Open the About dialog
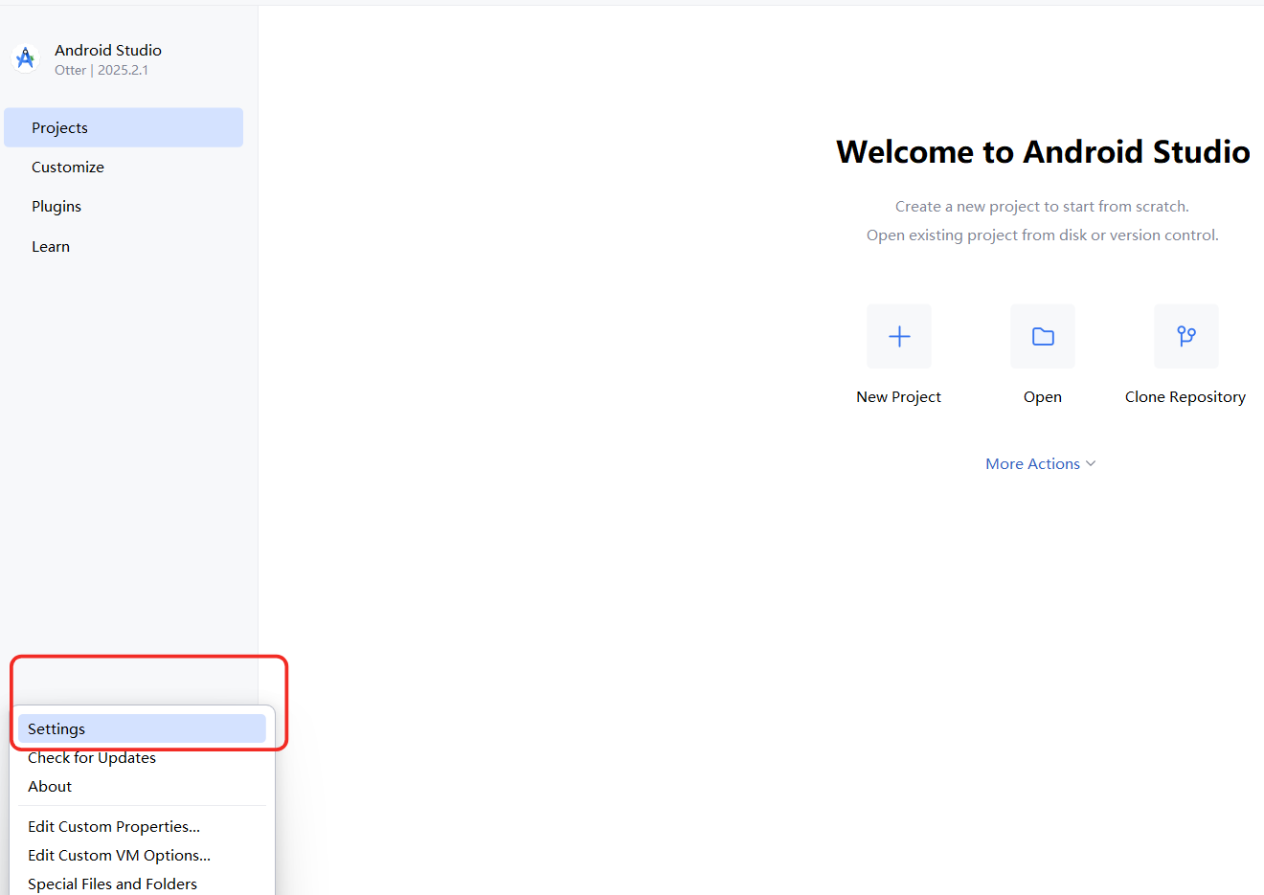1264x895 pixels. click(x=49, y=786)
